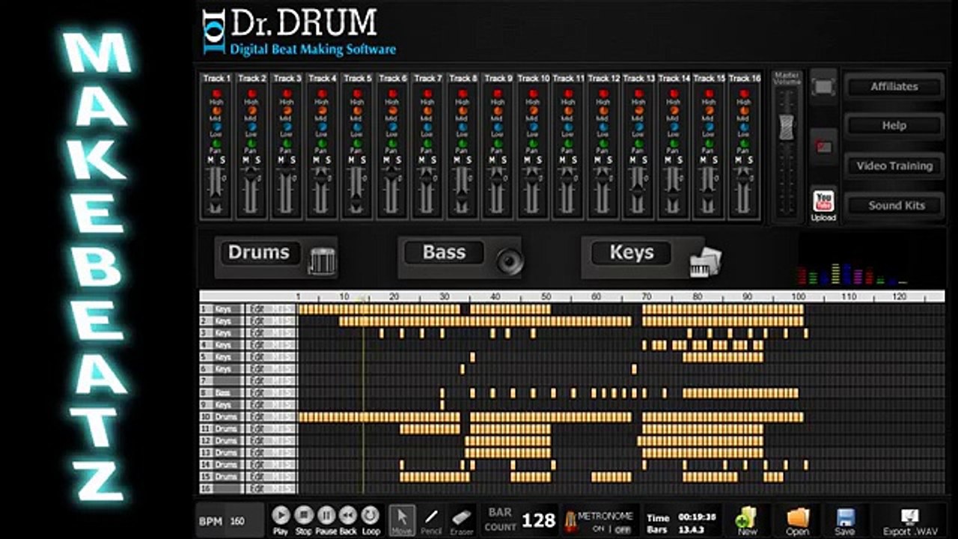Open the Affiliates page

click(894, 87)
